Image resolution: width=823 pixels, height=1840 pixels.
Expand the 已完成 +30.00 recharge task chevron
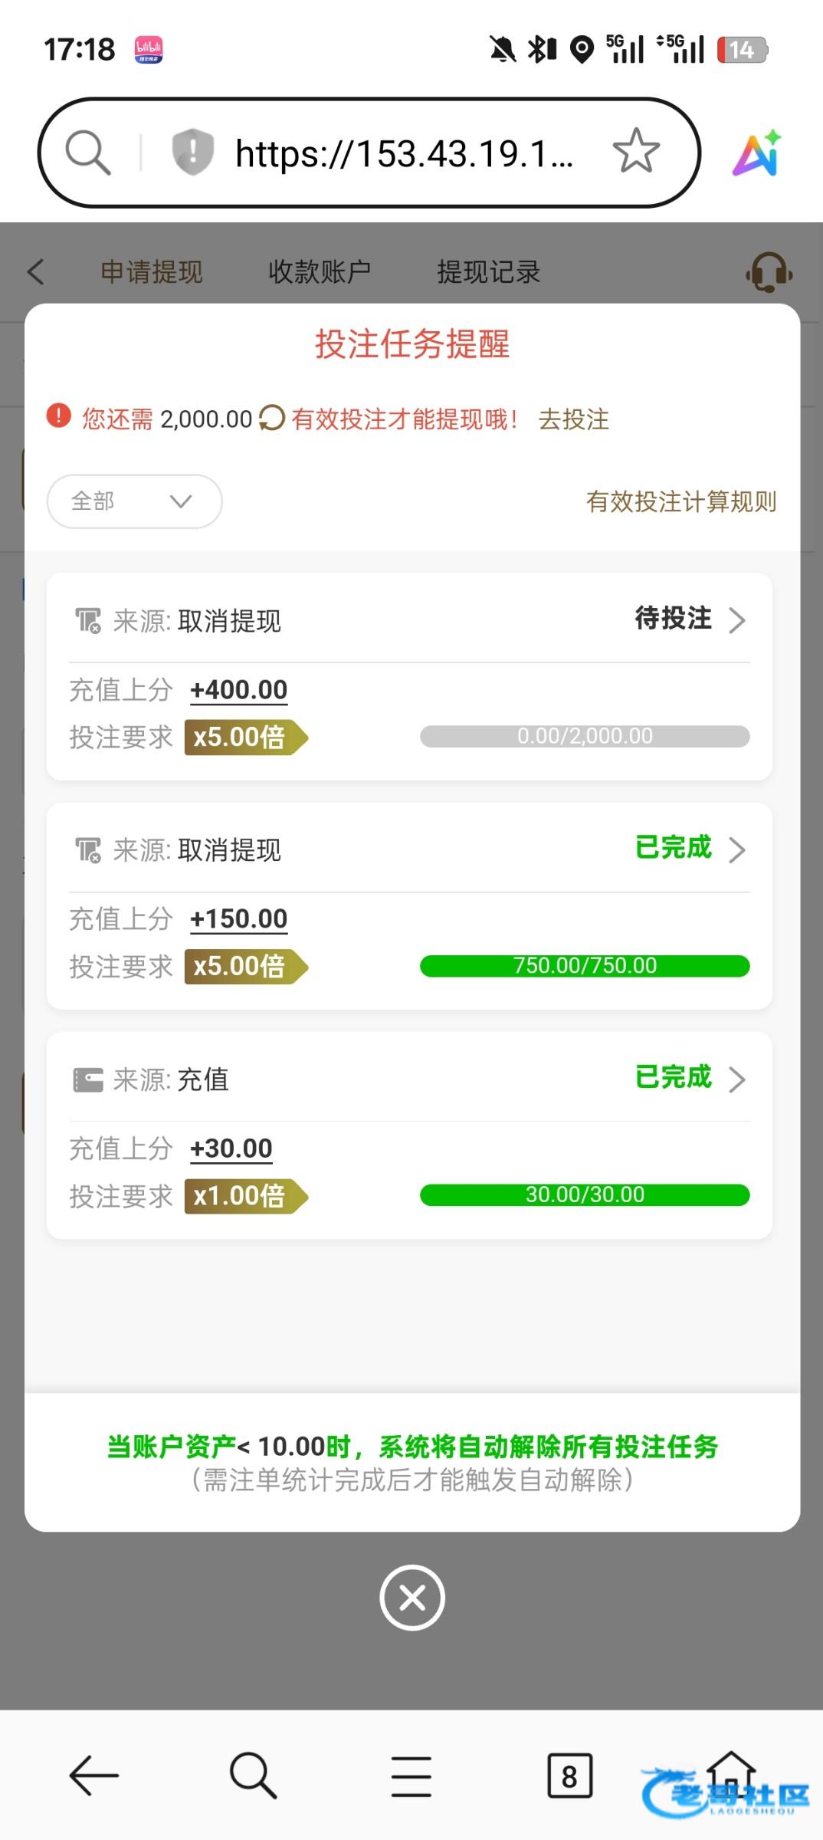pos(736,1079)
